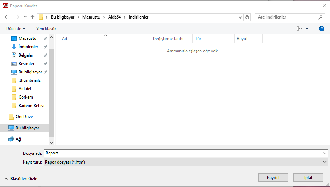Open the Kayıt türü file type dropdown
Image resolution: width=330 pixels, height=187 pixels.
tap(186, 162)
